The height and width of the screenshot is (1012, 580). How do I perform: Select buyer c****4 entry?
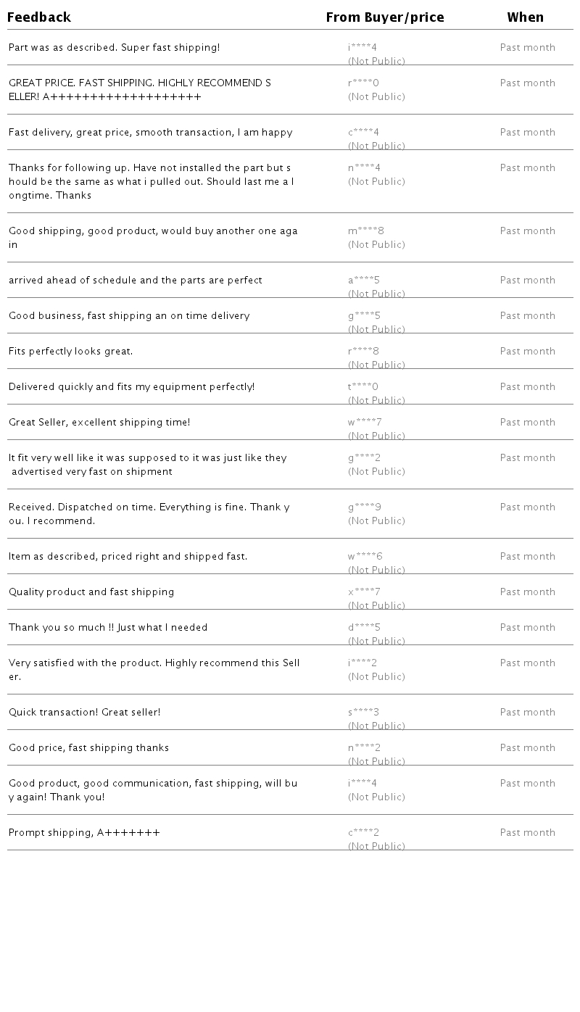[363, 133]
